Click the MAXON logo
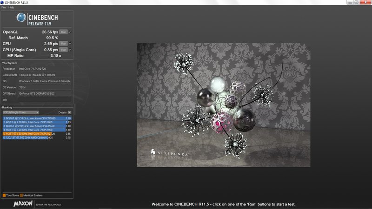 tap(23, 204)
